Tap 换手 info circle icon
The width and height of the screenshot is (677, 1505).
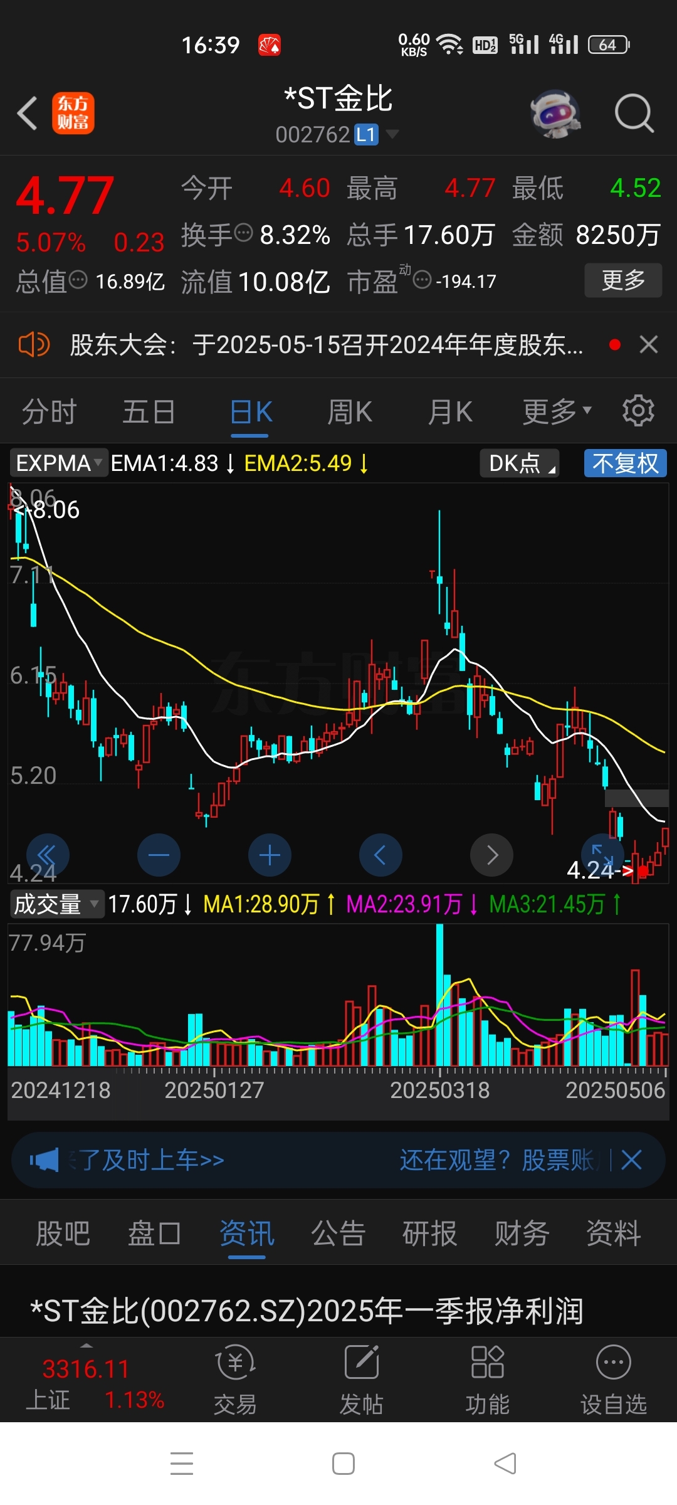(x=243, y=233)
